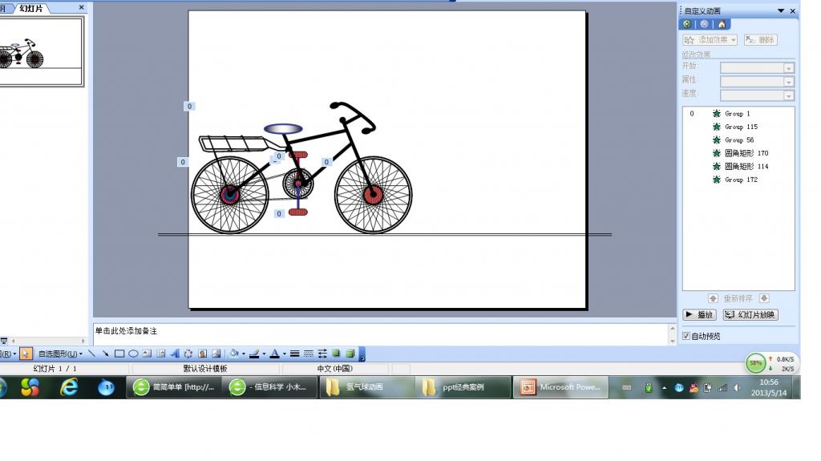Insert clip art from drawing toolbar
The image size is (821, 461).
pos(203,354)
